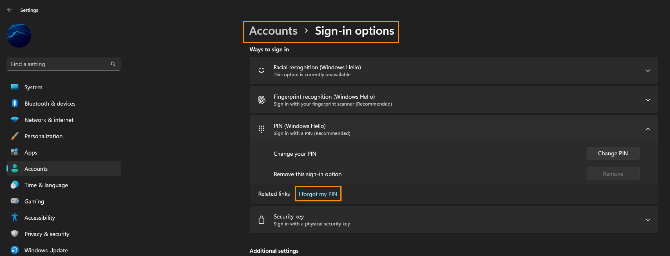Open the user profile avatar picture
670x256 pixels.
(x=19, y=36)
